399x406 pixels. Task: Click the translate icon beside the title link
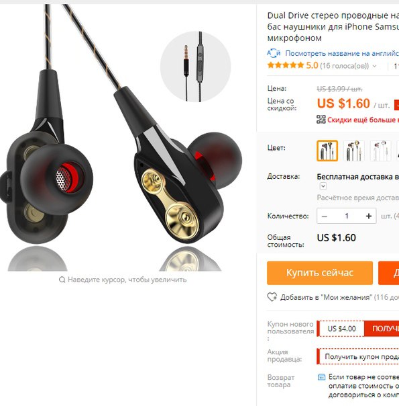tap(274, 53)
